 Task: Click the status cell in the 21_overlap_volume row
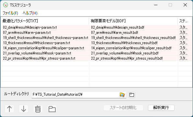(x=185, y=53)
